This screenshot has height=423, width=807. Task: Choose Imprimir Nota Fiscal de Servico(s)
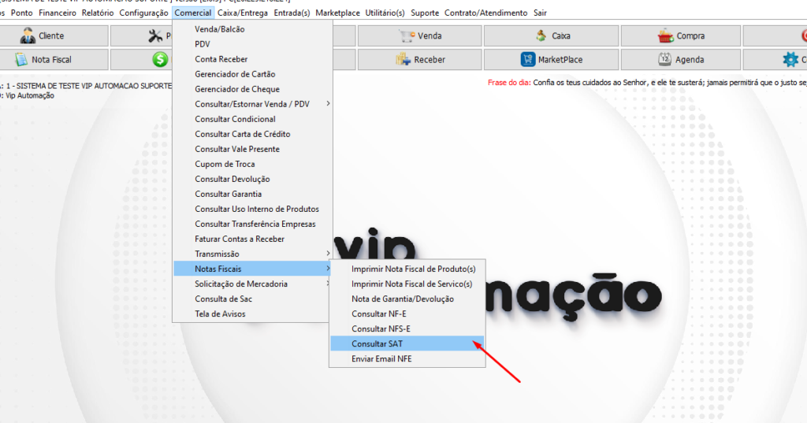[x=407, y=284]
